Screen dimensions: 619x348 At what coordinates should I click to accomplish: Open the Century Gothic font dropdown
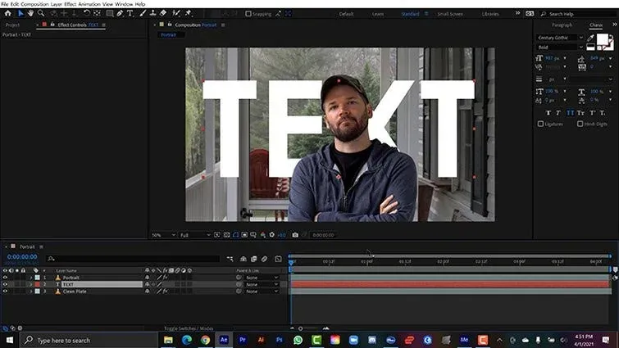tap(559, 38)
